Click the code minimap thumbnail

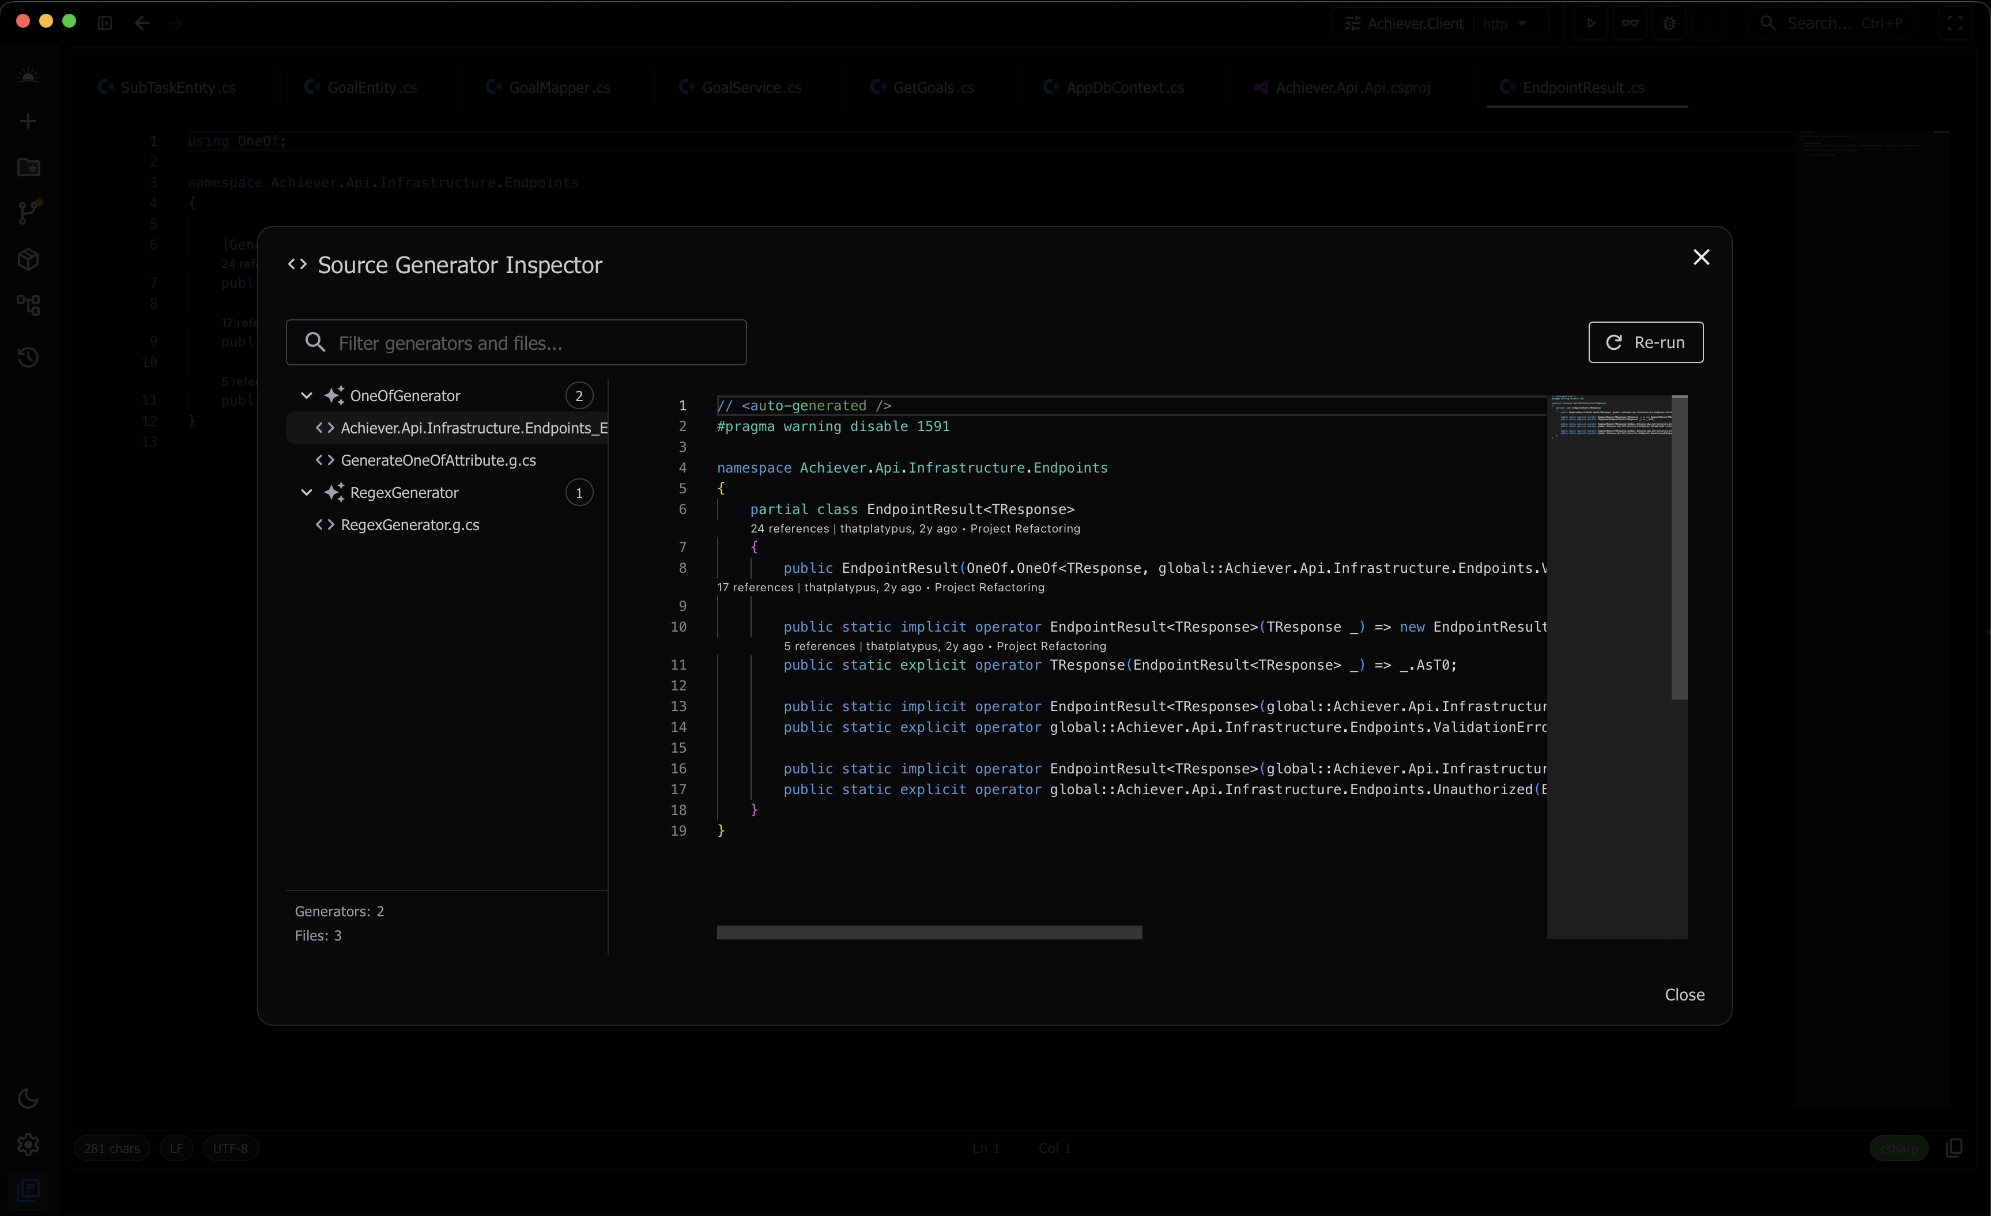coord(1609,417)
